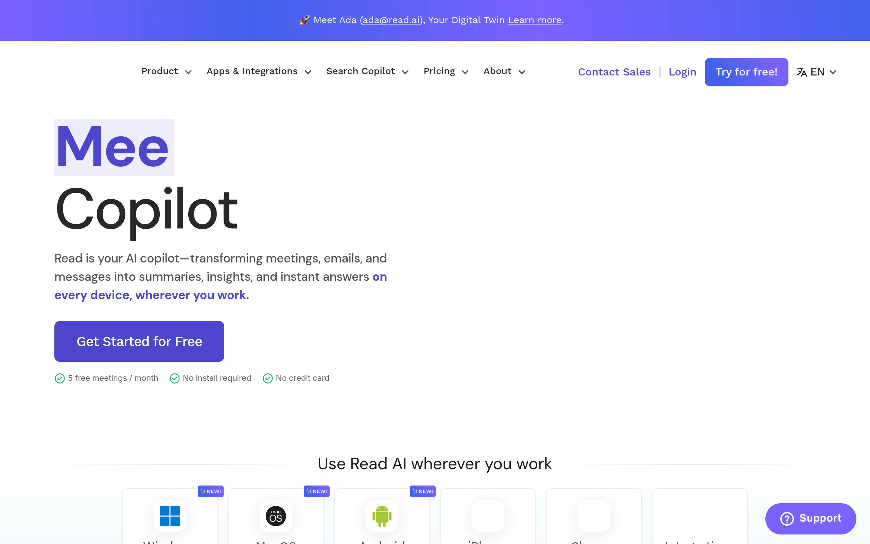
Task: Expand the About dropdown
Action: [x=504, y=72]
